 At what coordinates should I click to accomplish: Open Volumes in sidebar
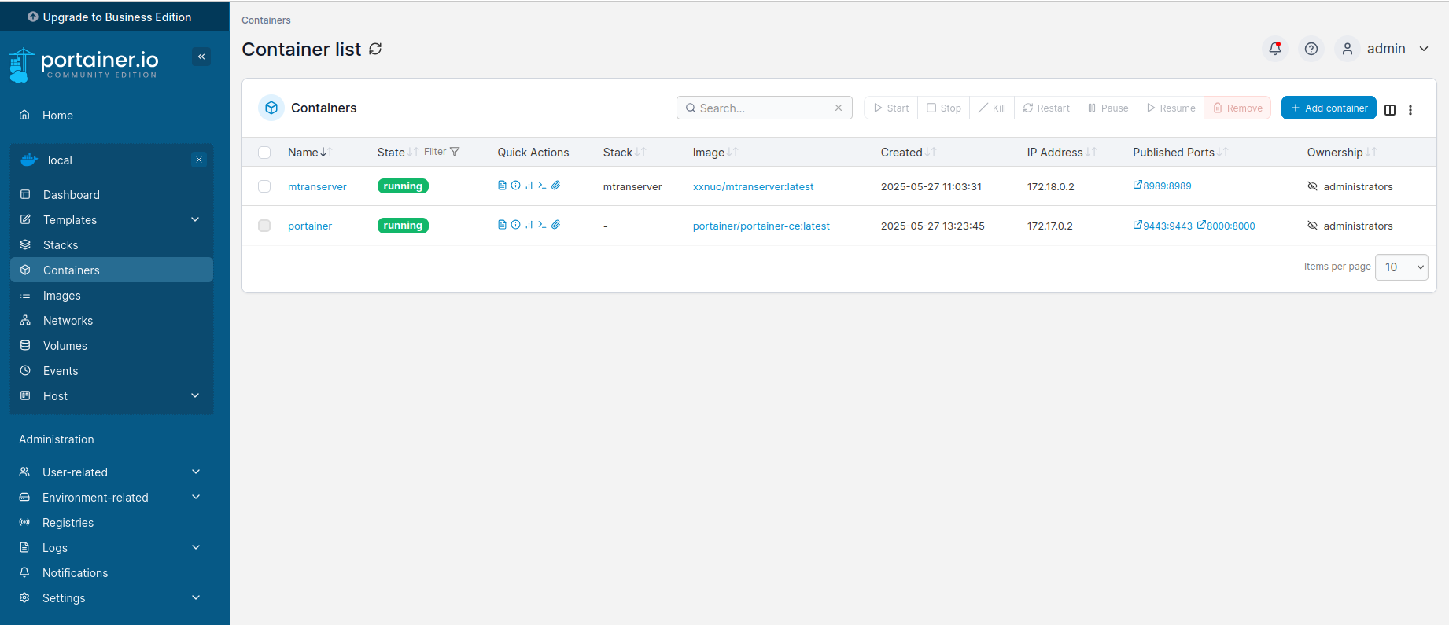click(x=112, y=345)
